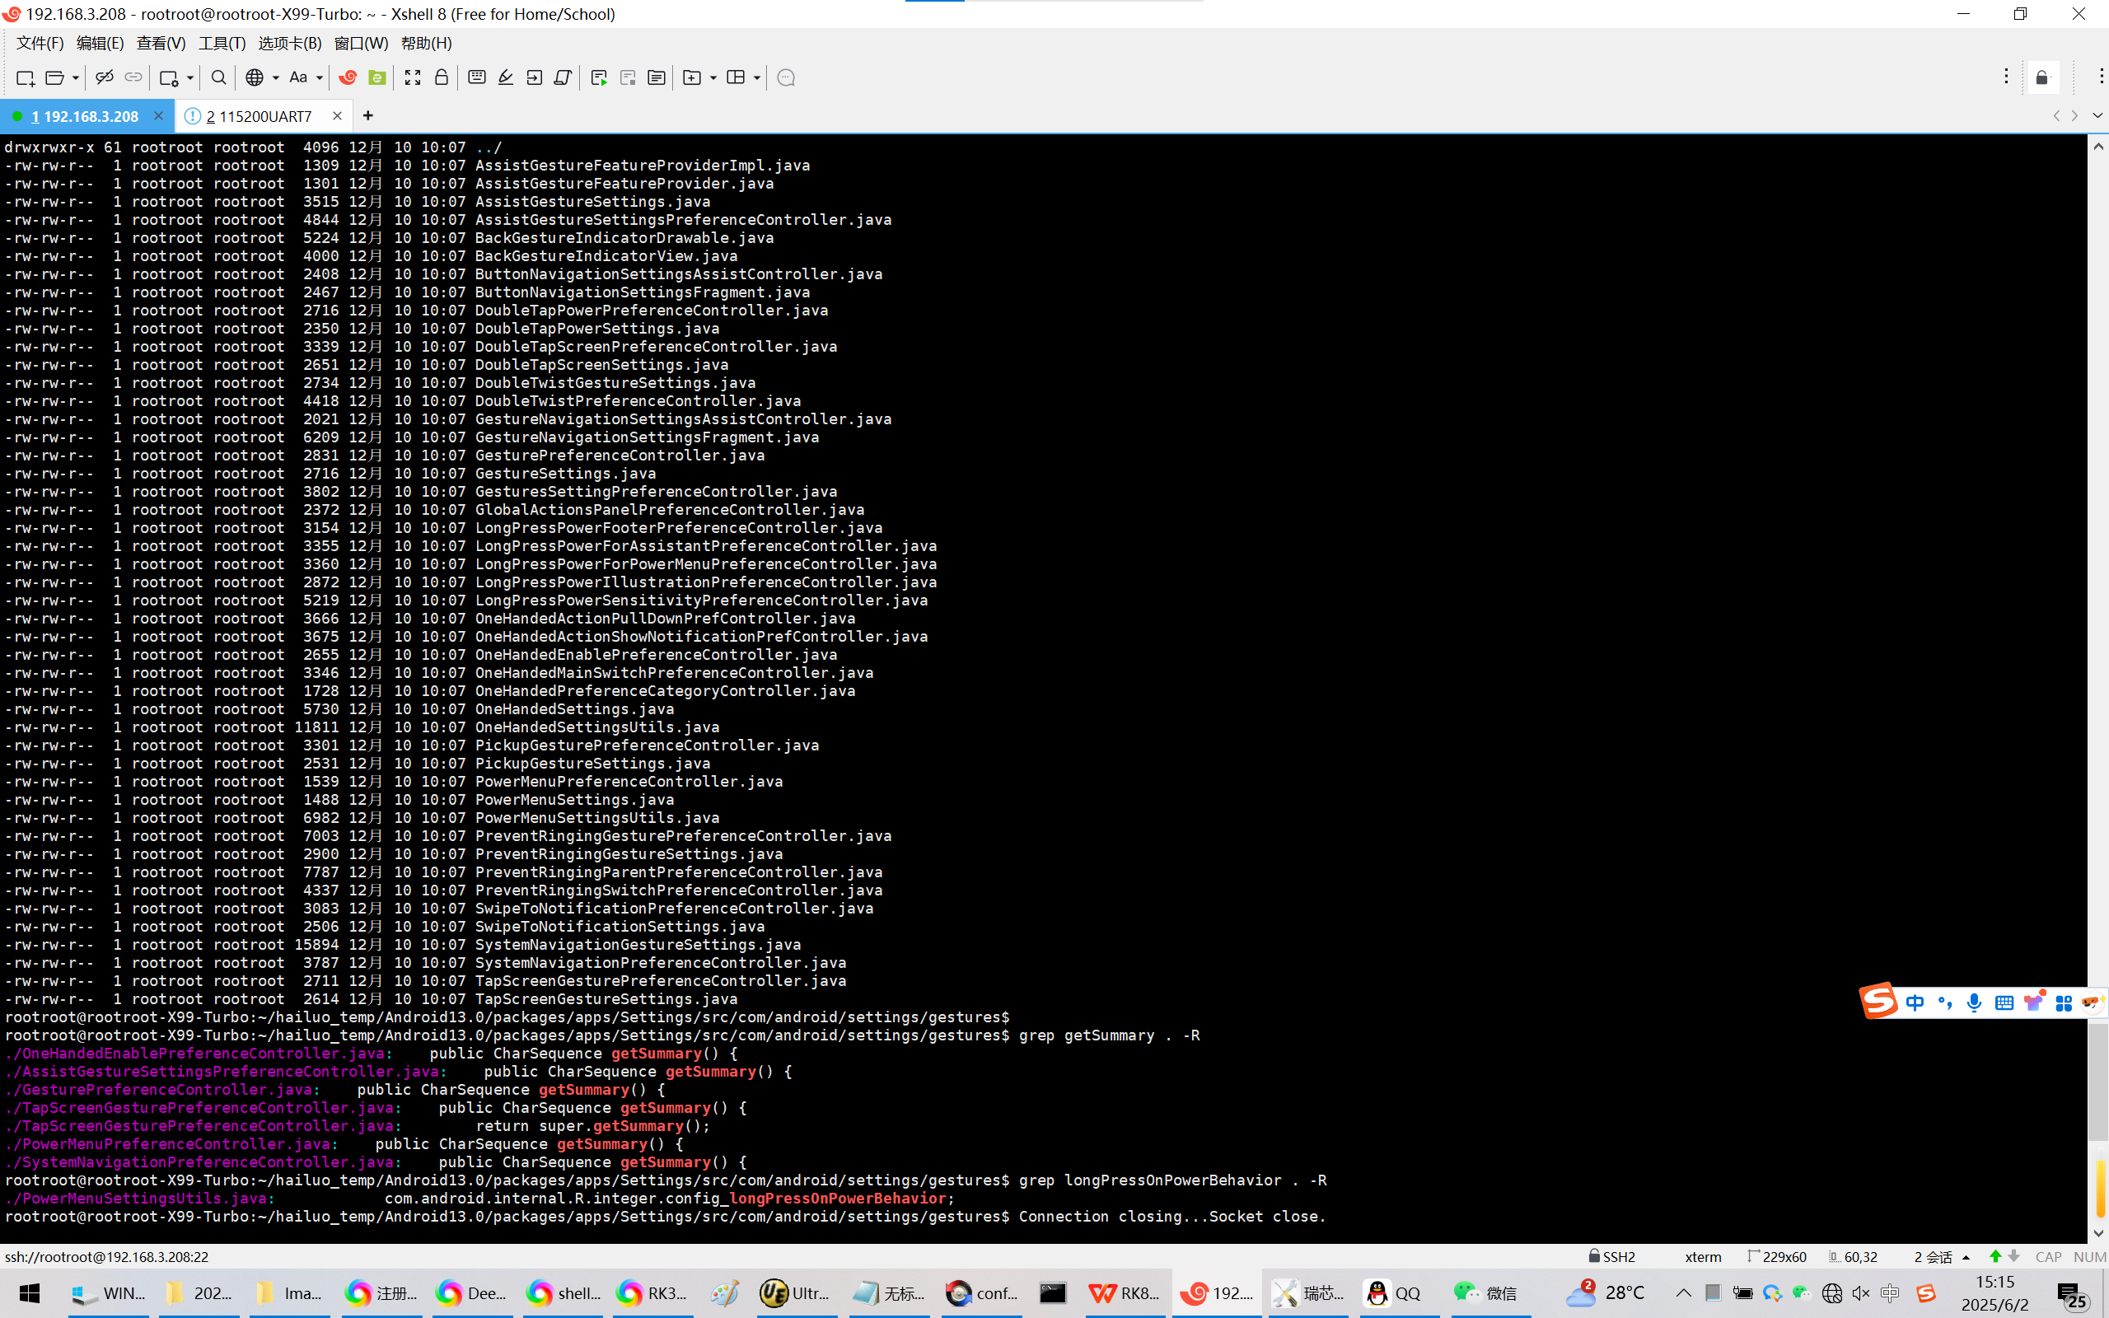Toggle the padlock screen lock icon

[441, 77]
